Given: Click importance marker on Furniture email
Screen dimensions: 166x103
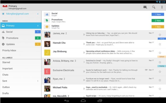Looking at the screenshot, I should click(x=84, y=80).
